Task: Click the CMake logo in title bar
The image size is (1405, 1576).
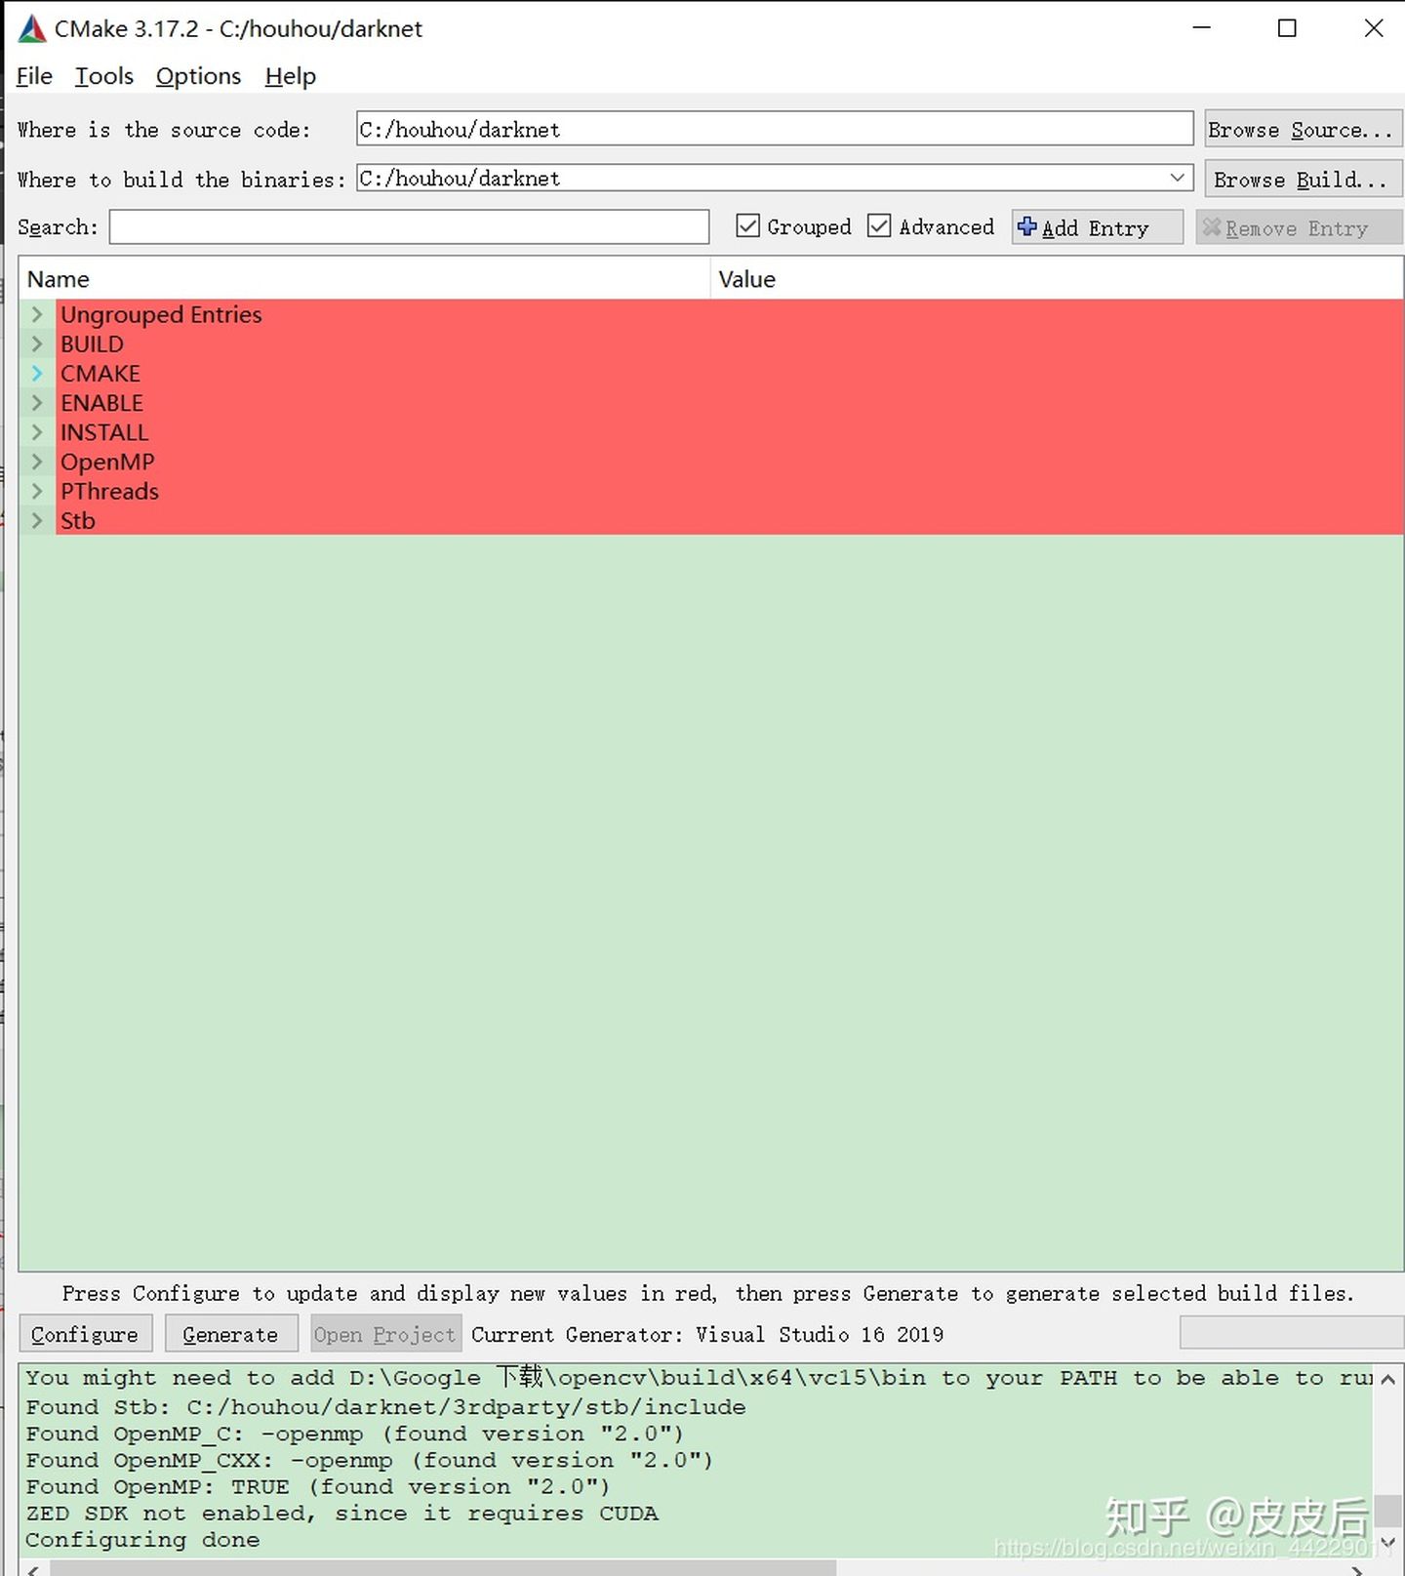Action: (x=32, y=29)
